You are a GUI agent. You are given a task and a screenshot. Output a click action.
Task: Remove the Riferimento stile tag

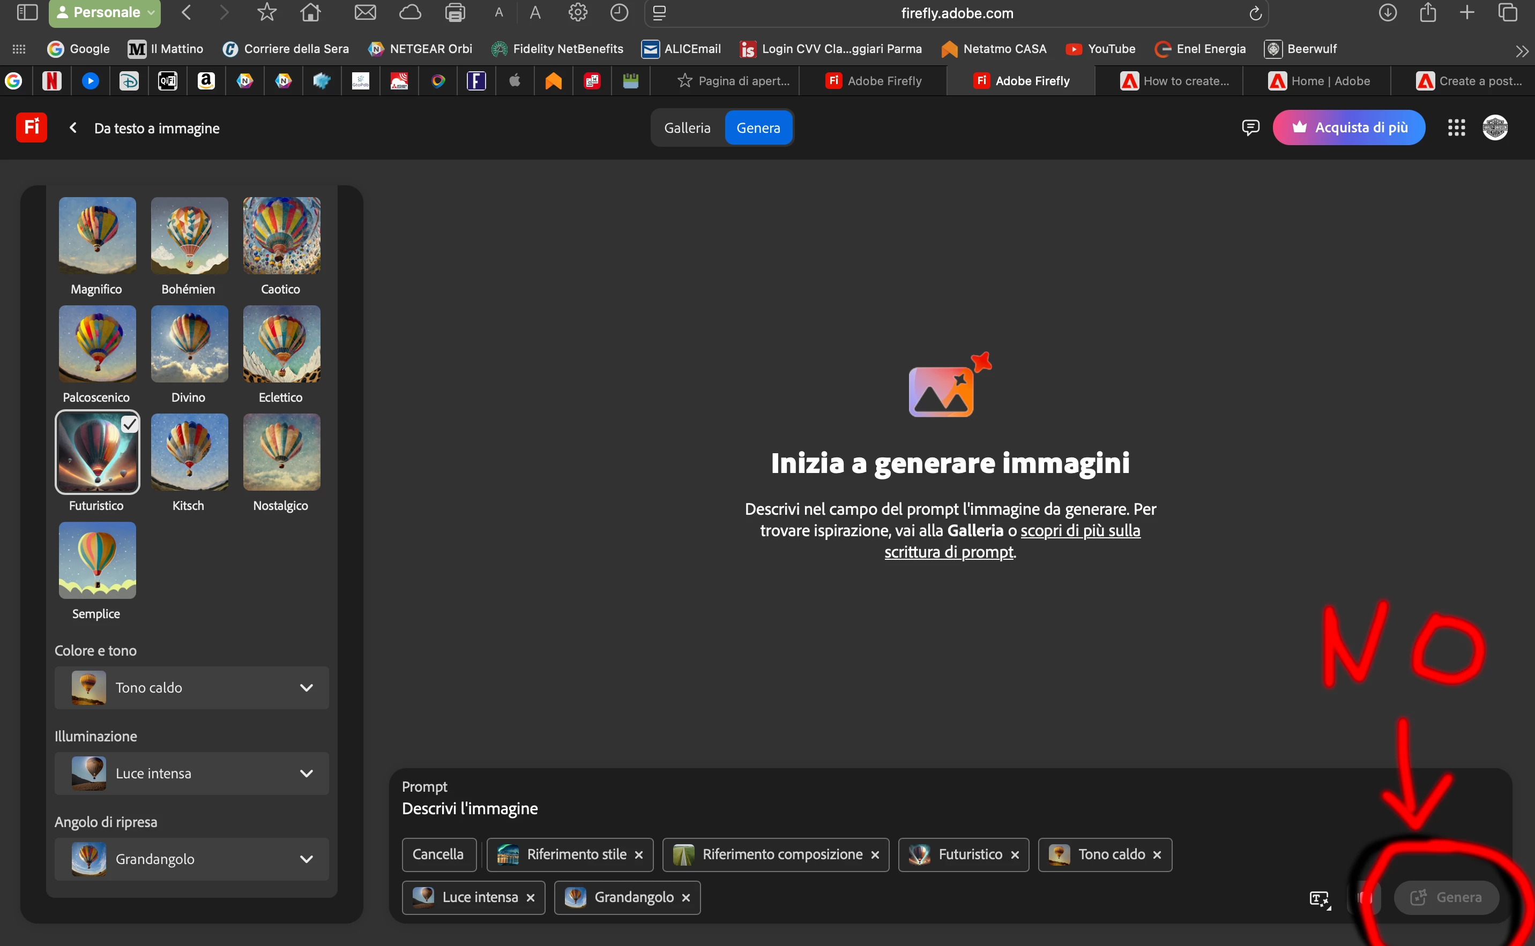pos(638,854)
